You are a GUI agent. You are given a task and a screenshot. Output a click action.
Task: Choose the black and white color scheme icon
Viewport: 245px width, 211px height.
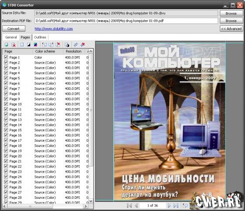28,45
